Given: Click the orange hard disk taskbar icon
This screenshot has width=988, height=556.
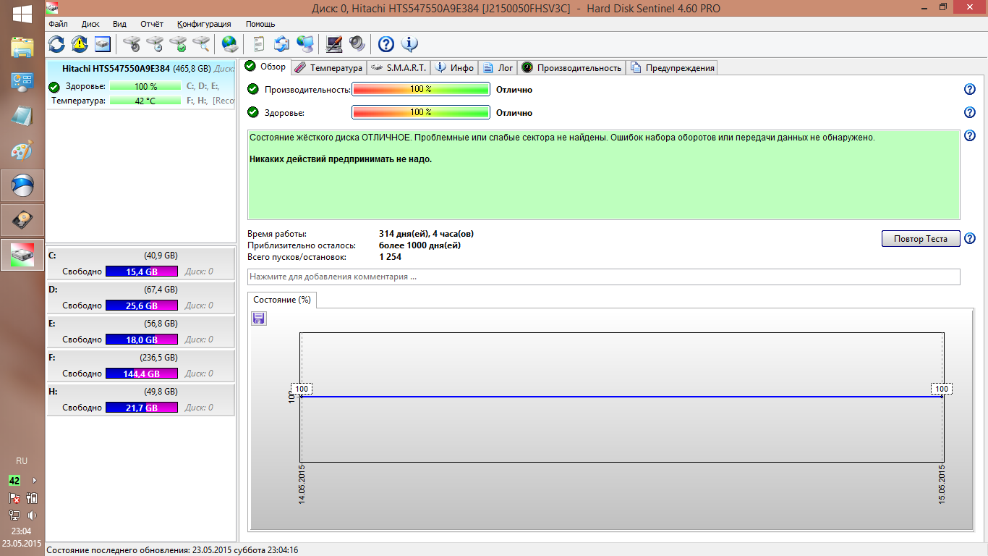Looking at the screenshot, I should 22,220.
